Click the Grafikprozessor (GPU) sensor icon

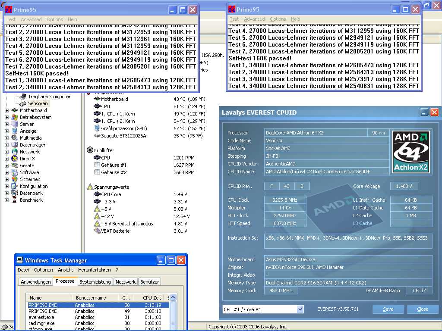point(97,128)
